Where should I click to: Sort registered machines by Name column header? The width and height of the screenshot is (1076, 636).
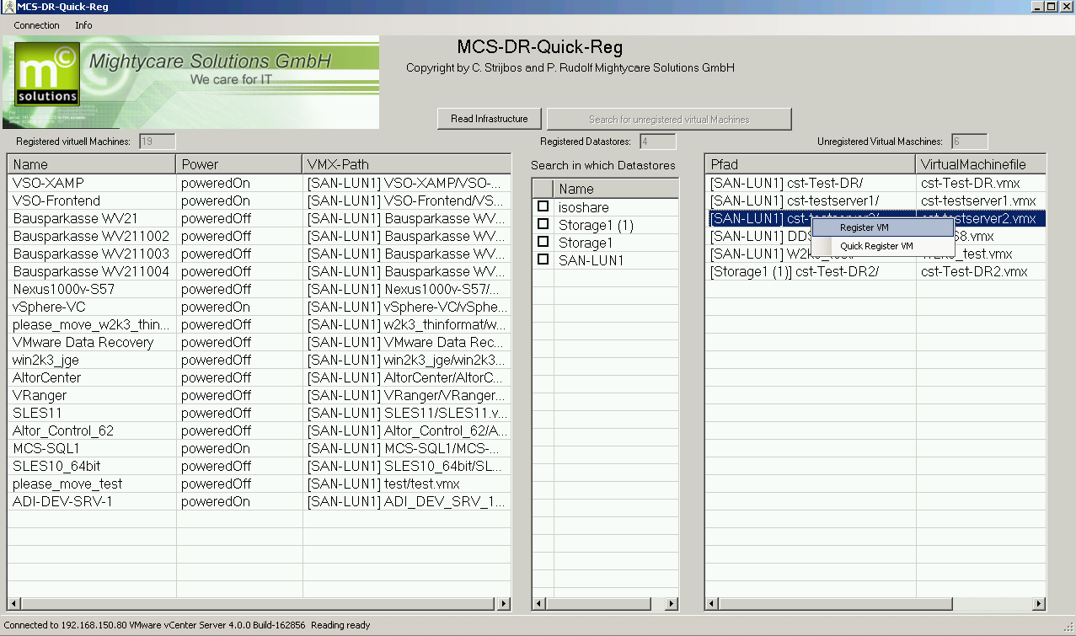pyautogui.click(x=92, y=164)
